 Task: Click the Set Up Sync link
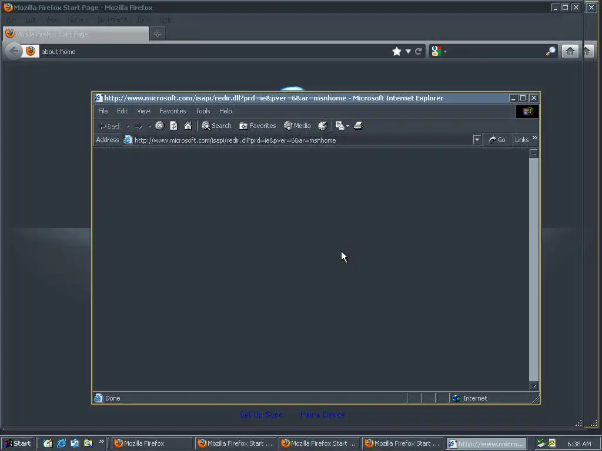[260, 415]
